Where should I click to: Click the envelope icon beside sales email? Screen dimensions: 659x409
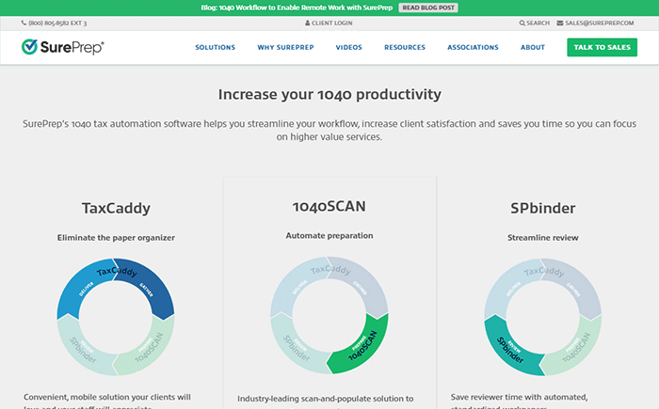[x=560, y=24]
